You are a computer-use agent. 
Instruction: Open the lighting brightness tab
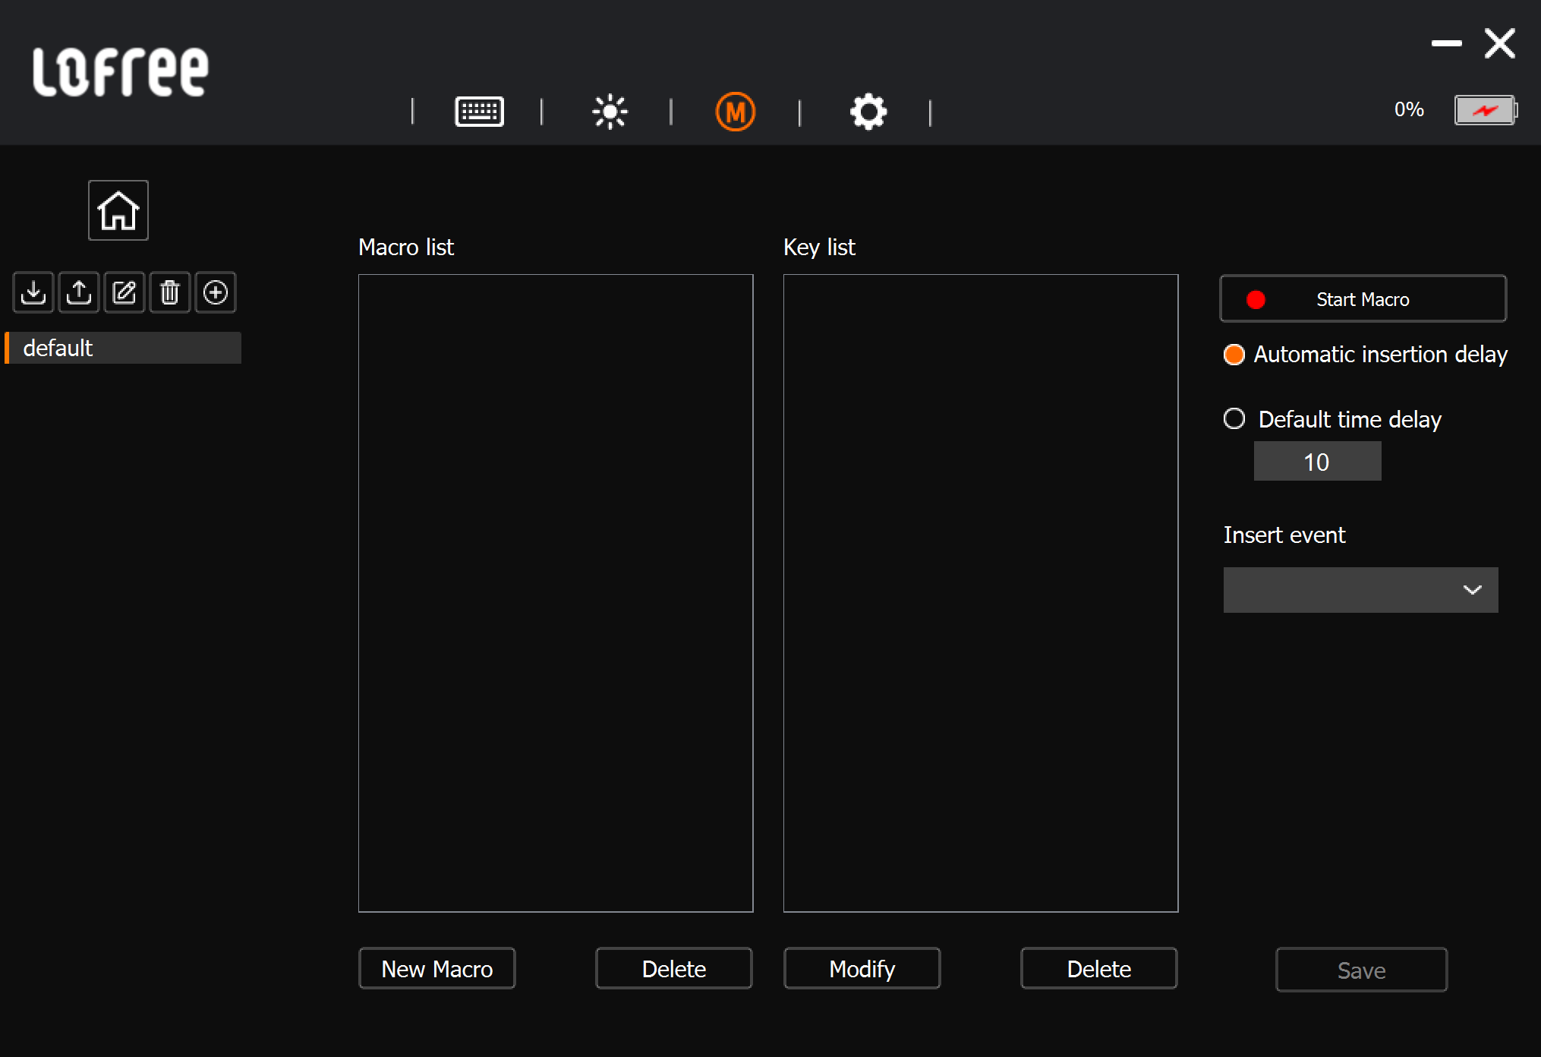pyautogui.click(x=610, y=112)
